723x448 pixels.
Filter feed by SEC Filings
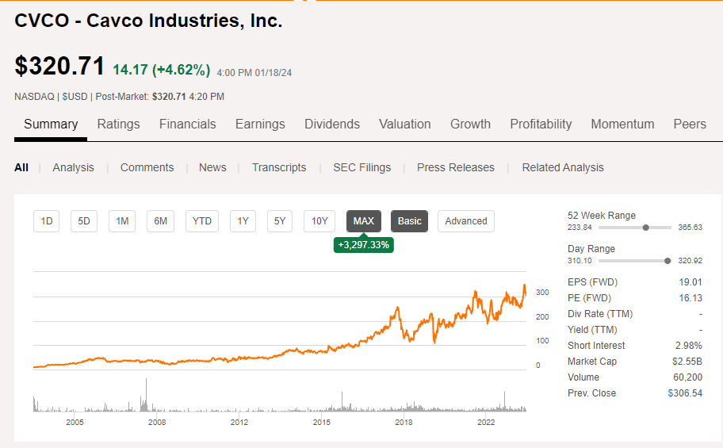click(361, 167)
